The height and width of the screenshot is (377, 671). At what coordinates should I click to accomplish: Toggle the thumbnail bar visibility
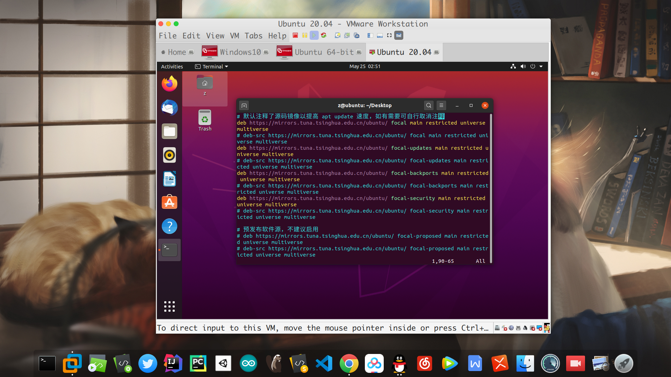click(x=380, y=35)
